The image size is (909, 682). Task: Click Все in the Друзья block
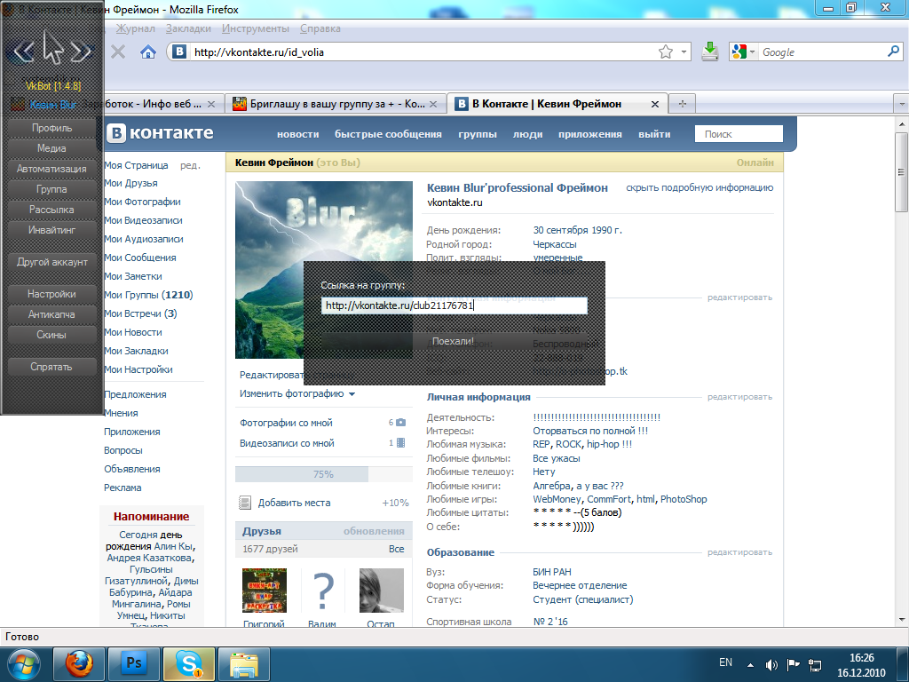[397, 549]
